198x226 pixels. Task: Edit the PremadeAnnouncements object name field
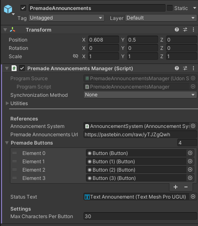97,8
